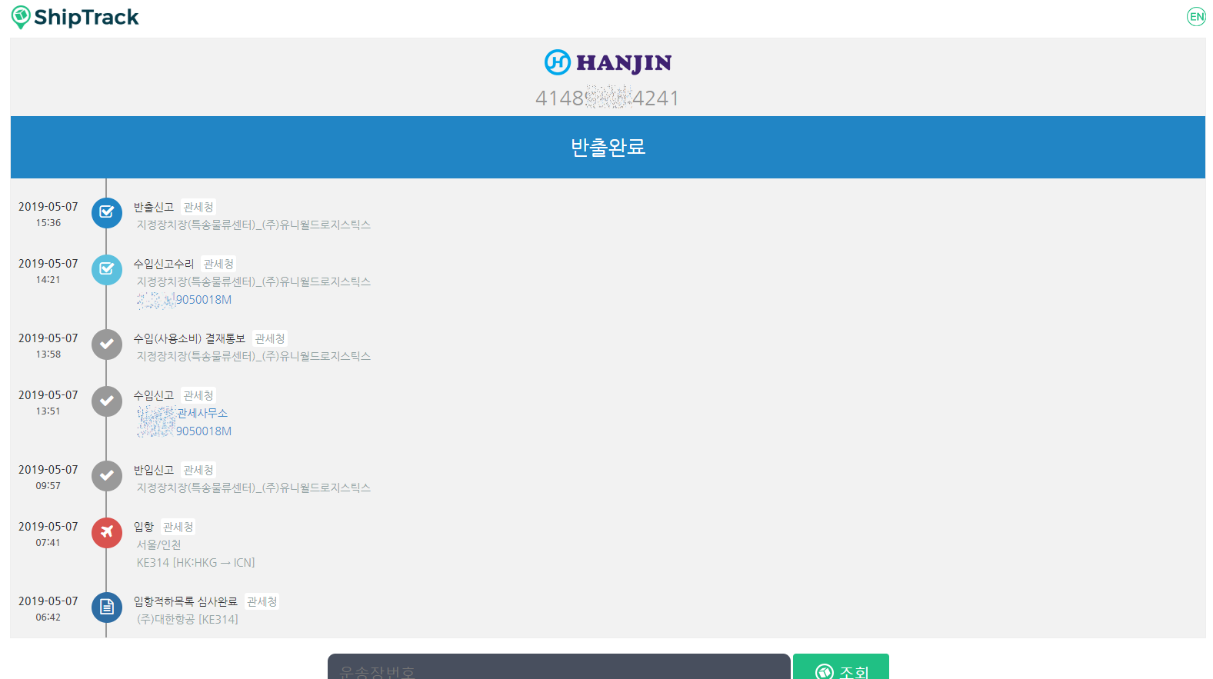The height and width of the screenshot is (679, 1213).
Task: Select the 입항 event title
Action: (x=144, y=527)
